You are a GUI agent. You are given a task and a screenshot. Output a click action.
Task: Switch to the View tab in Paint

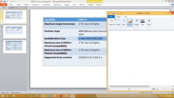(126, 17)
